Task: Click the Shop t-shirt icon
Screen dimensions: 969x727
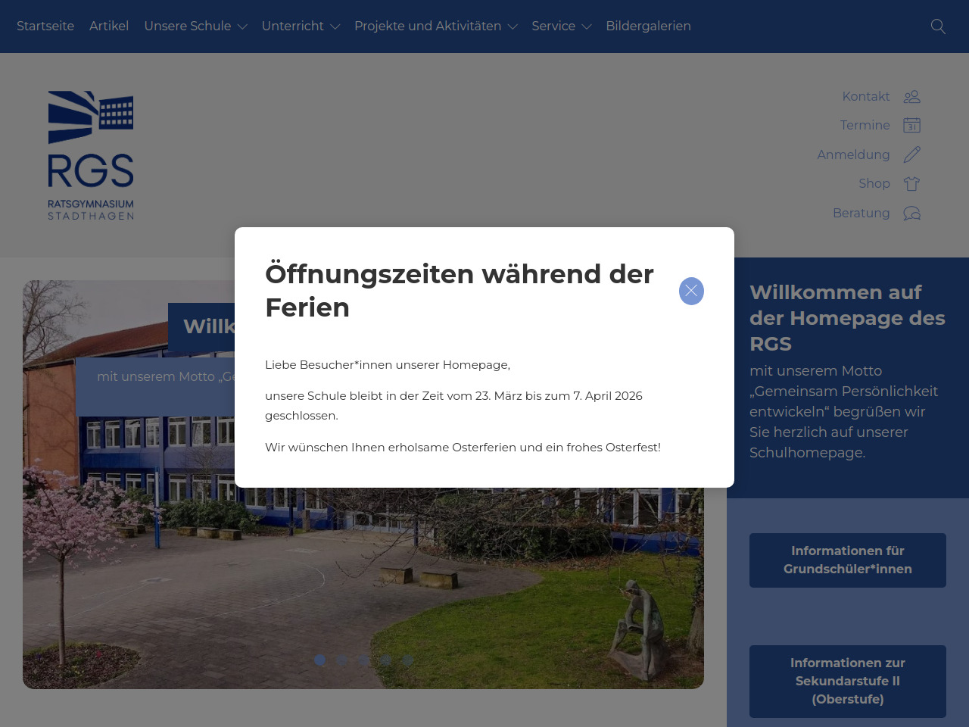Action: point(911,183)
